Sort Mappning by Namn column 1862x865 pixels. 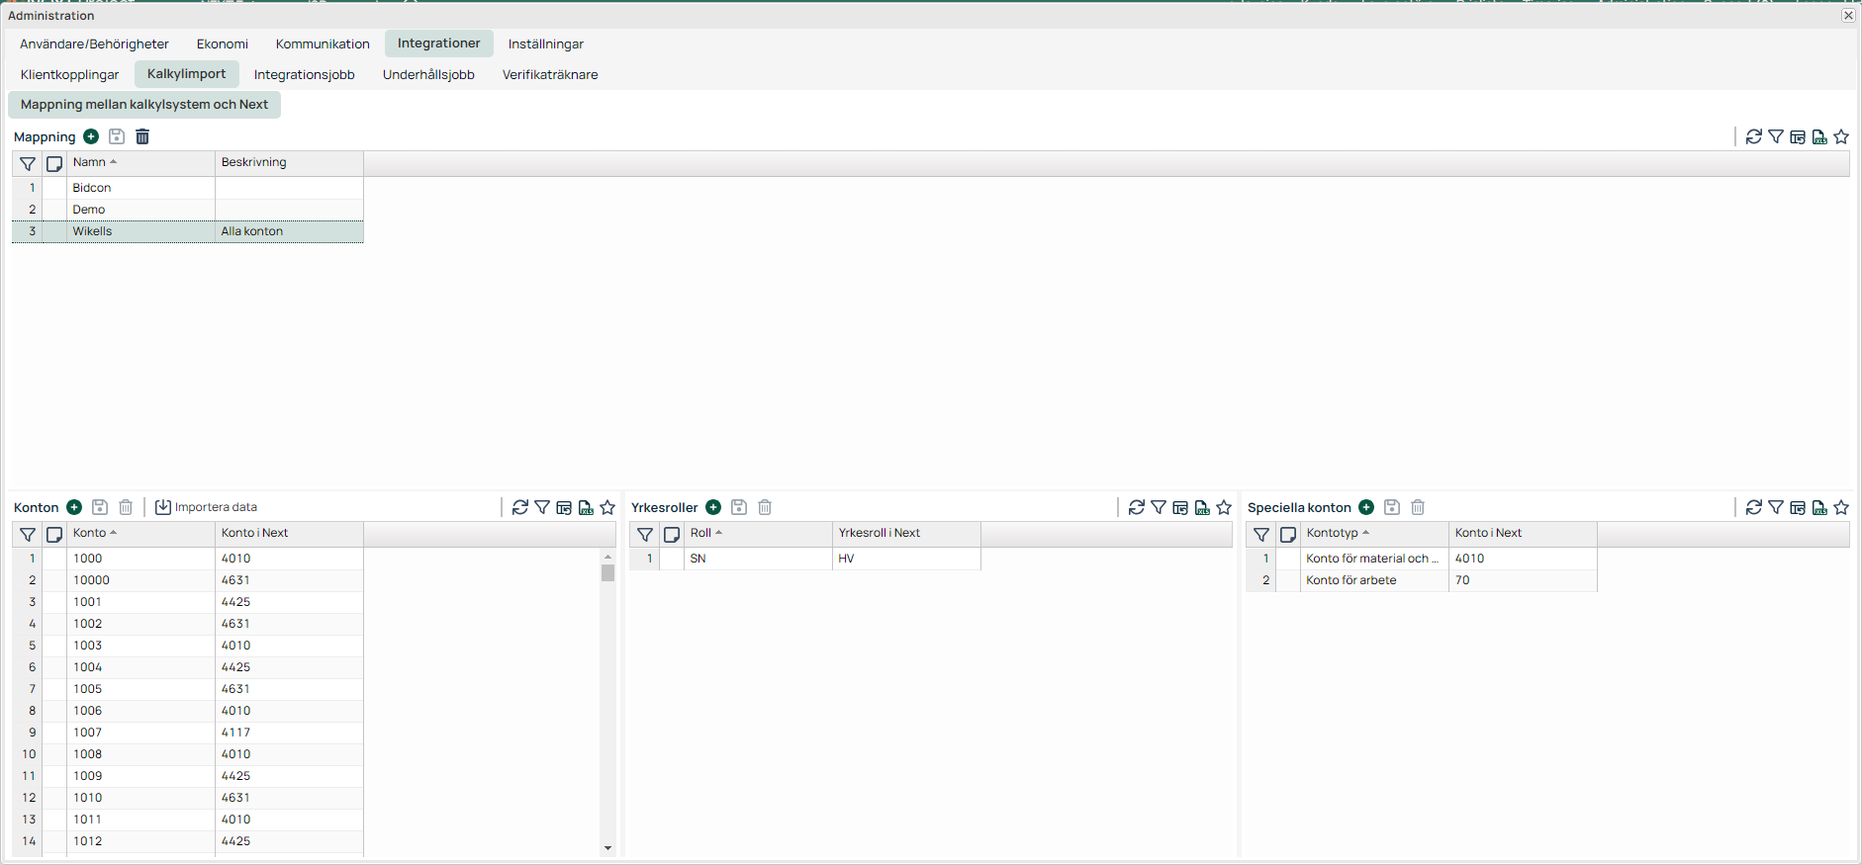(90, 162)
